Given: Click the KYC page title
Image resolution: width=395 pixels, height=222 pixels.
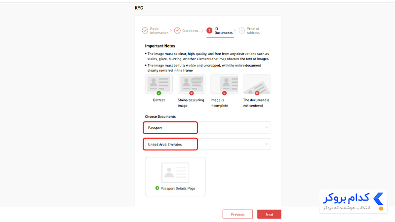Looking at the screenshot, I should 139,8.
